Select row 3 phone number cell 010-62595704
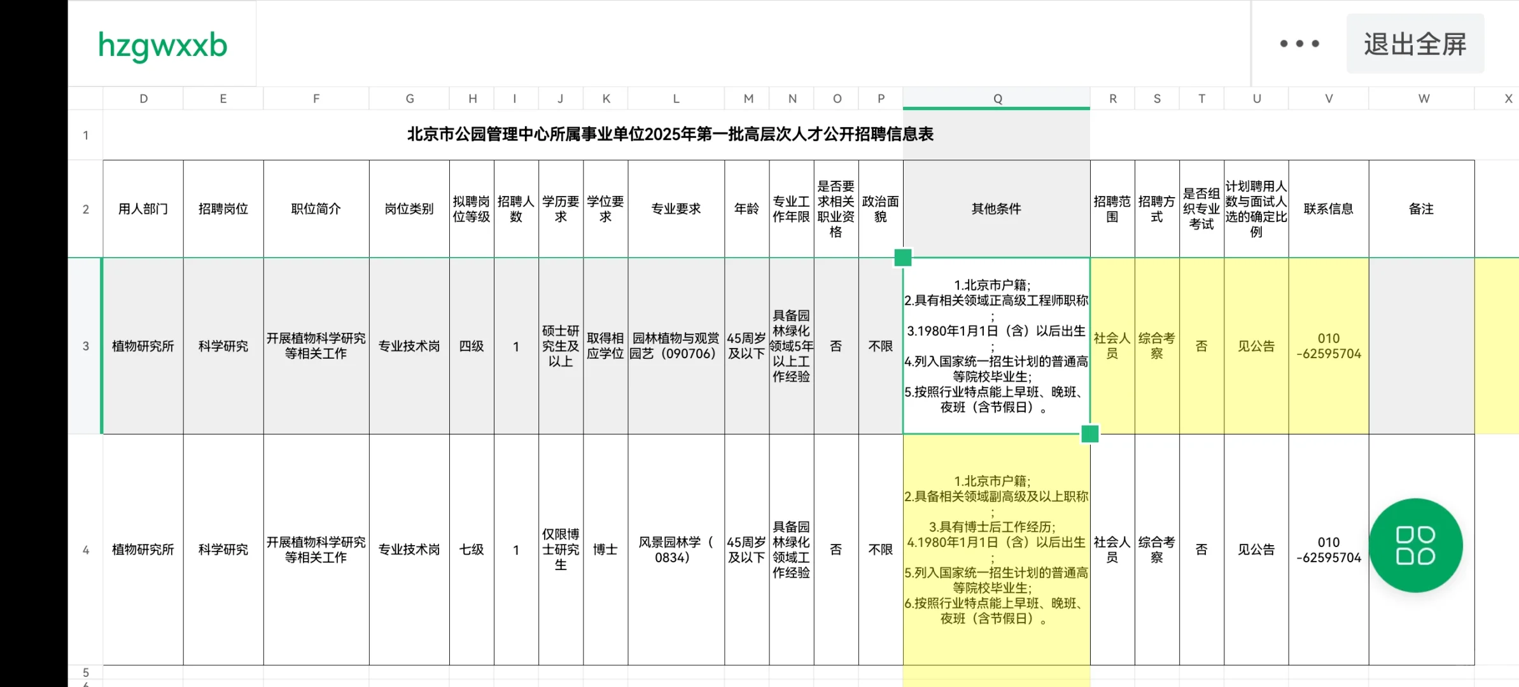This screenshot has height=687, width=1519. (1328, 346)
